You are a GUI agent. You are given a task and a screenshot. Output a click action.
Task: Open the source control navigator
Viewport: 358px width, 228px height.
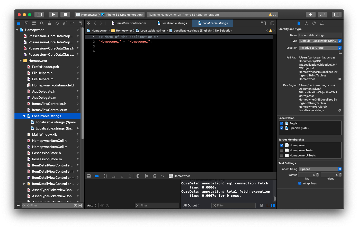point(26,23)
